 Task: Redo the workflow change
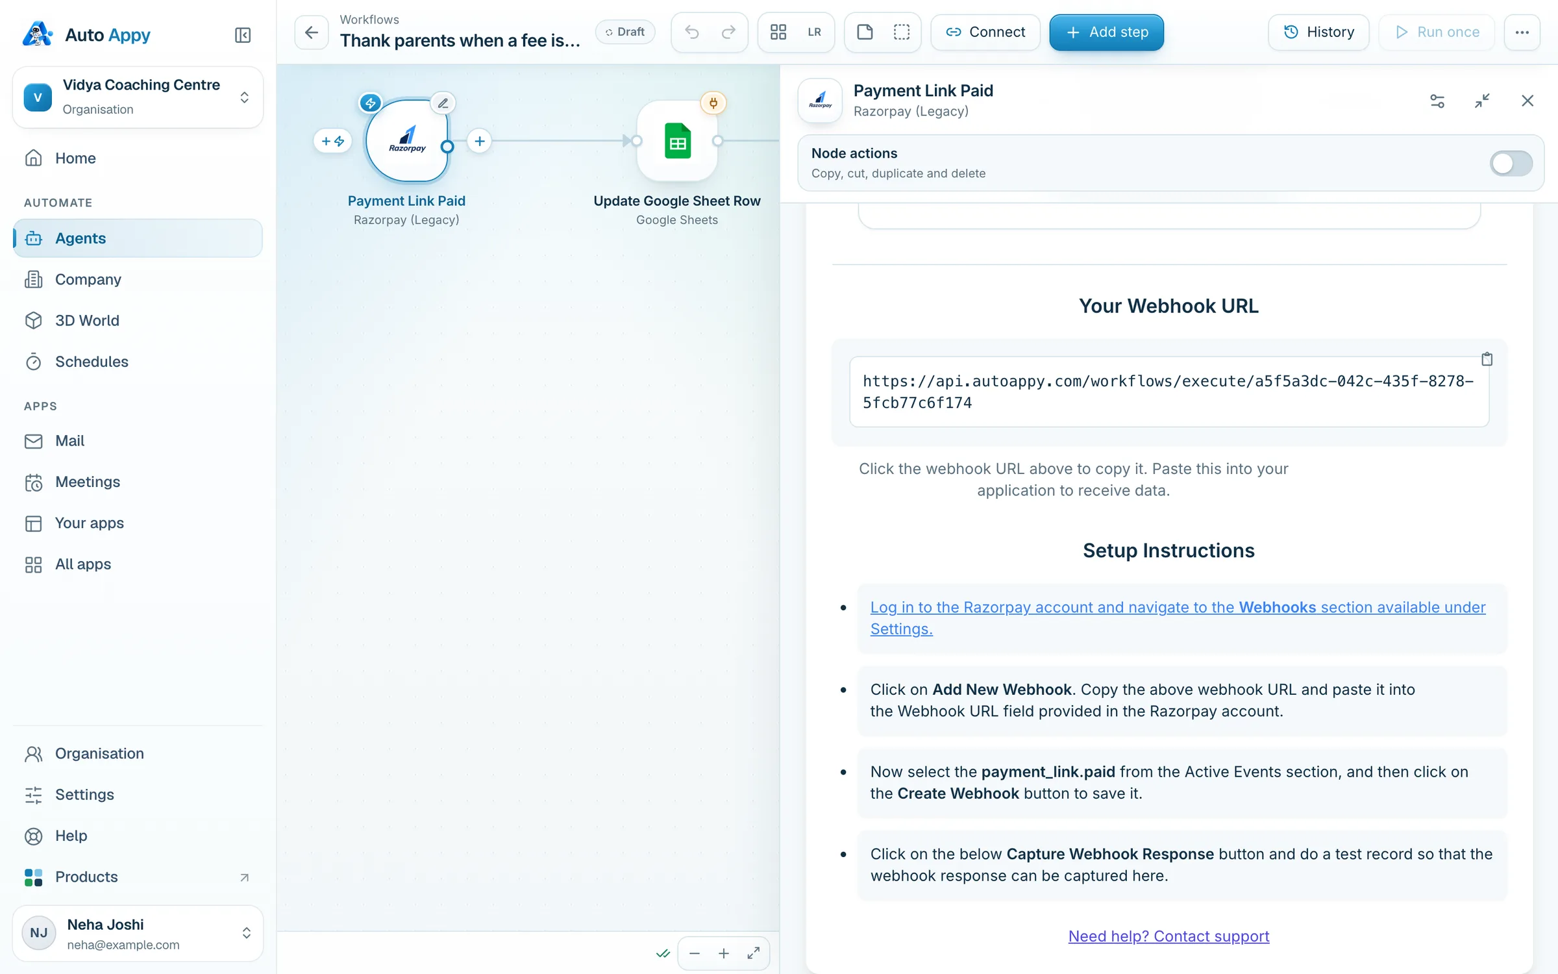click(x=728, y=32)
